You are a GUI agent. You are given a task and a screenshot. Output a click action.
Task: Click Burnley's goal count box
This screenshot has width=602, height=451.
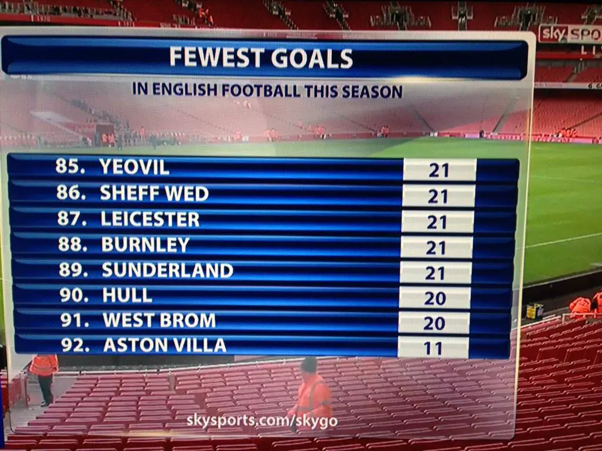437,247
